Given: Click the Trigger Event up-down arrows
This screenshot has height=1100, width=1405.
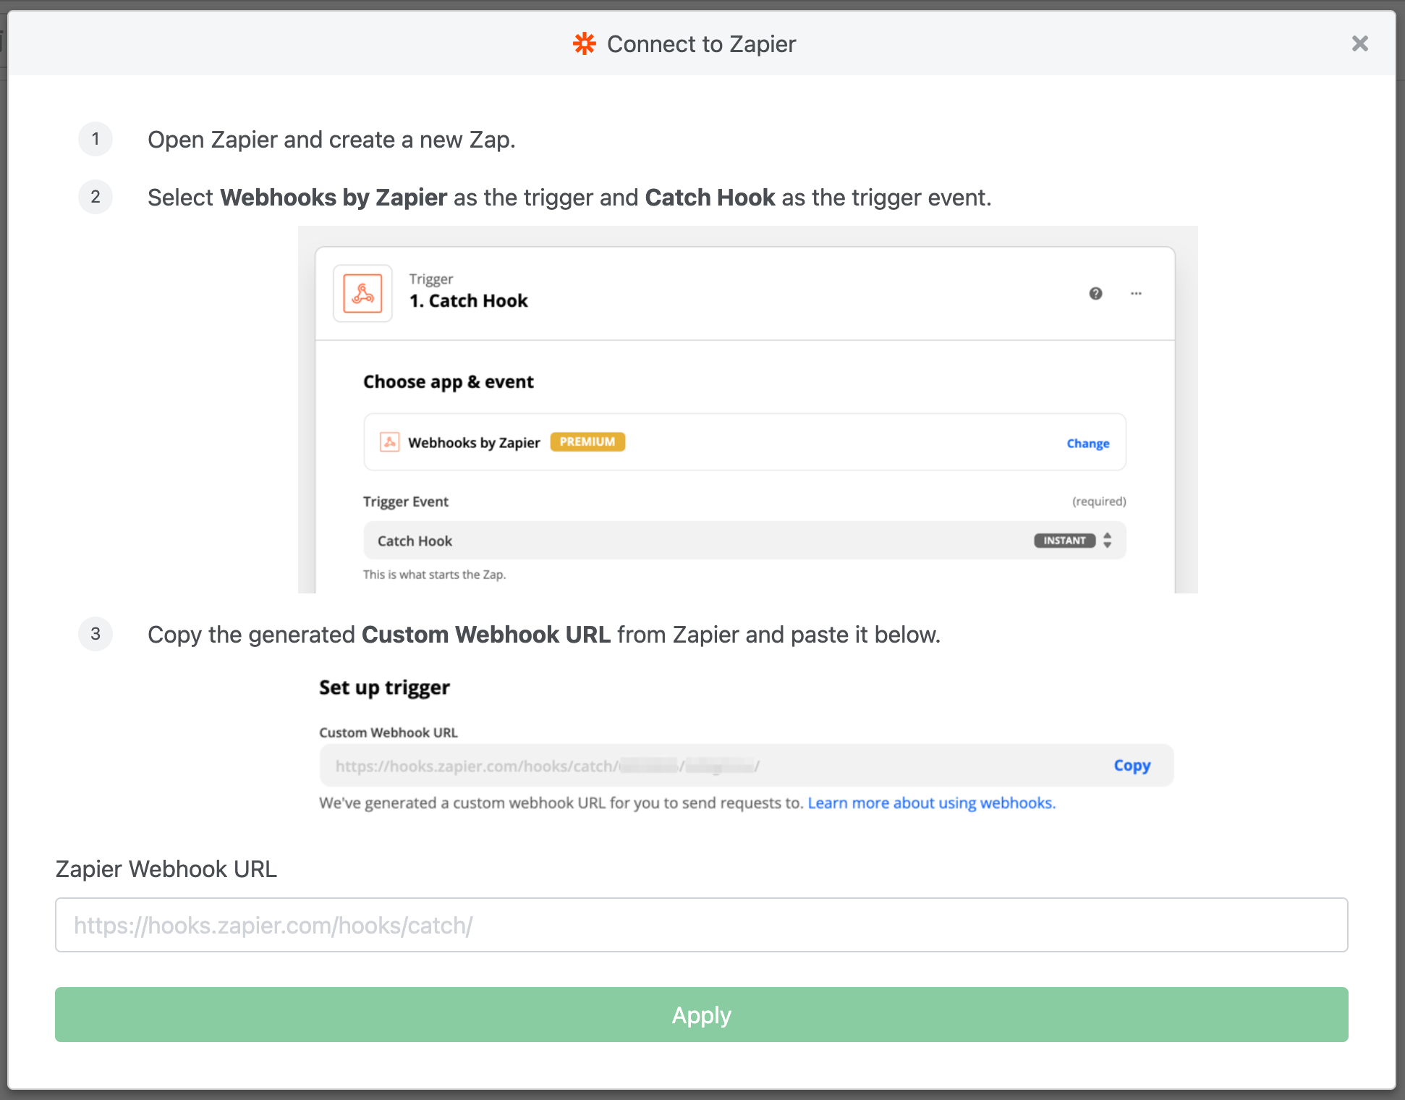Looking at the screenshot, I should pyautogui.click(x=1107, y=541).
